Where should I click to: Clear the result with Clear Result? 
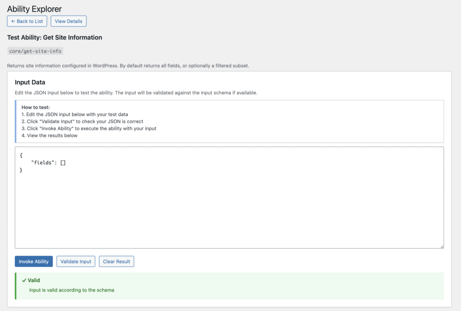116,261
